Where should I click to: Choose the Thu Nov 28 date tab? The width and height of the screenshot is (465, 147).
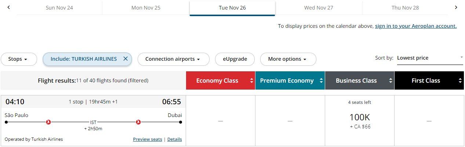[x=405, y=8]
